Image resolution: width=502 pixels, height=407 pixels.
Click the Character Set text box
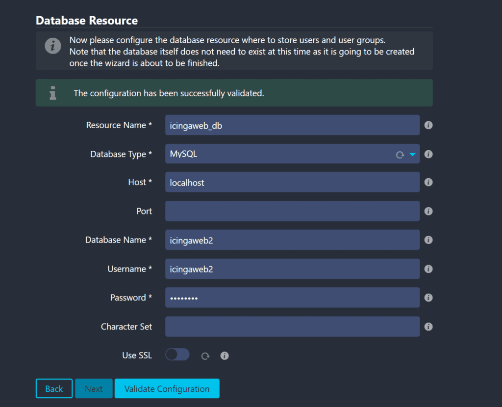pyautogui.click(x=292, y=326)
